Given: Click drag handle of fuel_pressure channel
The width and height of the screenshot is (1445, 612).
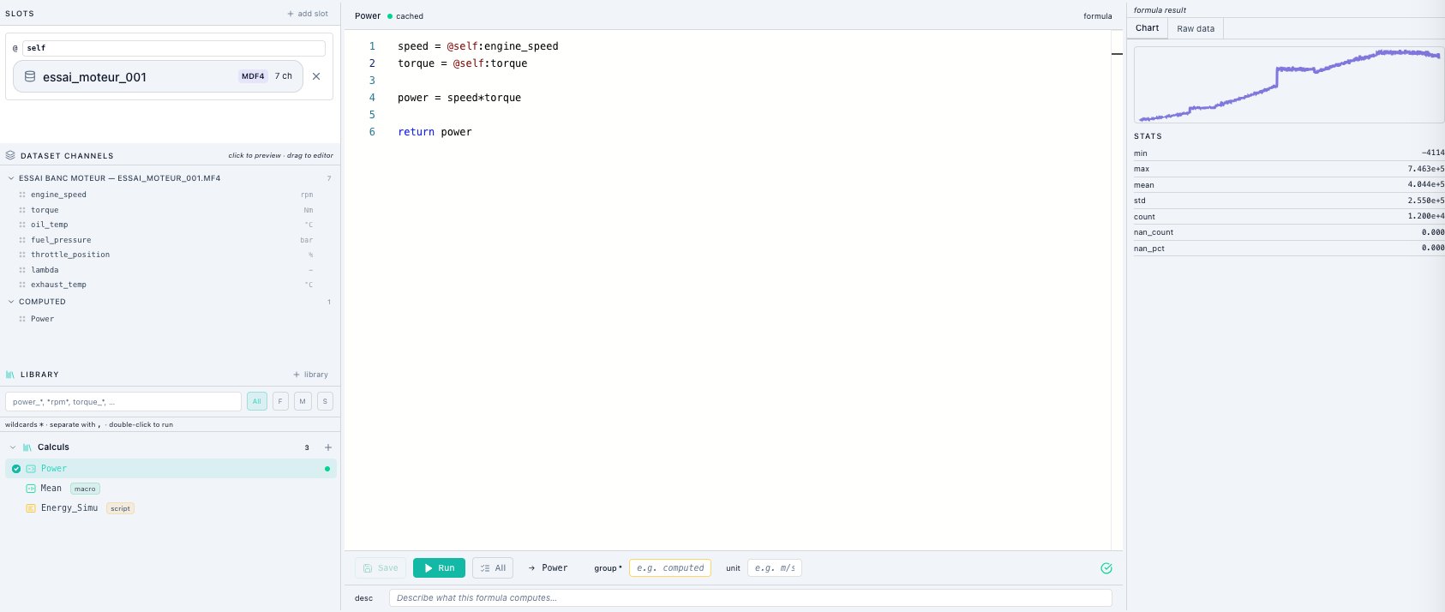Looking at the screenshot, I should coord(22,240).
